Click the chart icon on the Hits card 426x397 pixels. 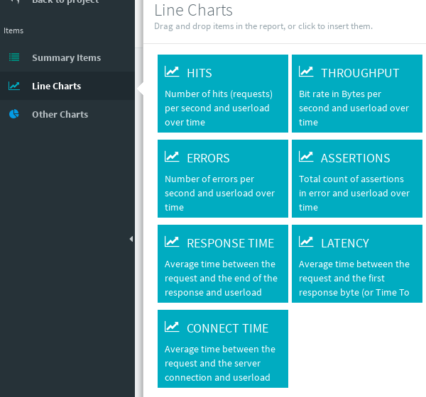tap(172, 72)
